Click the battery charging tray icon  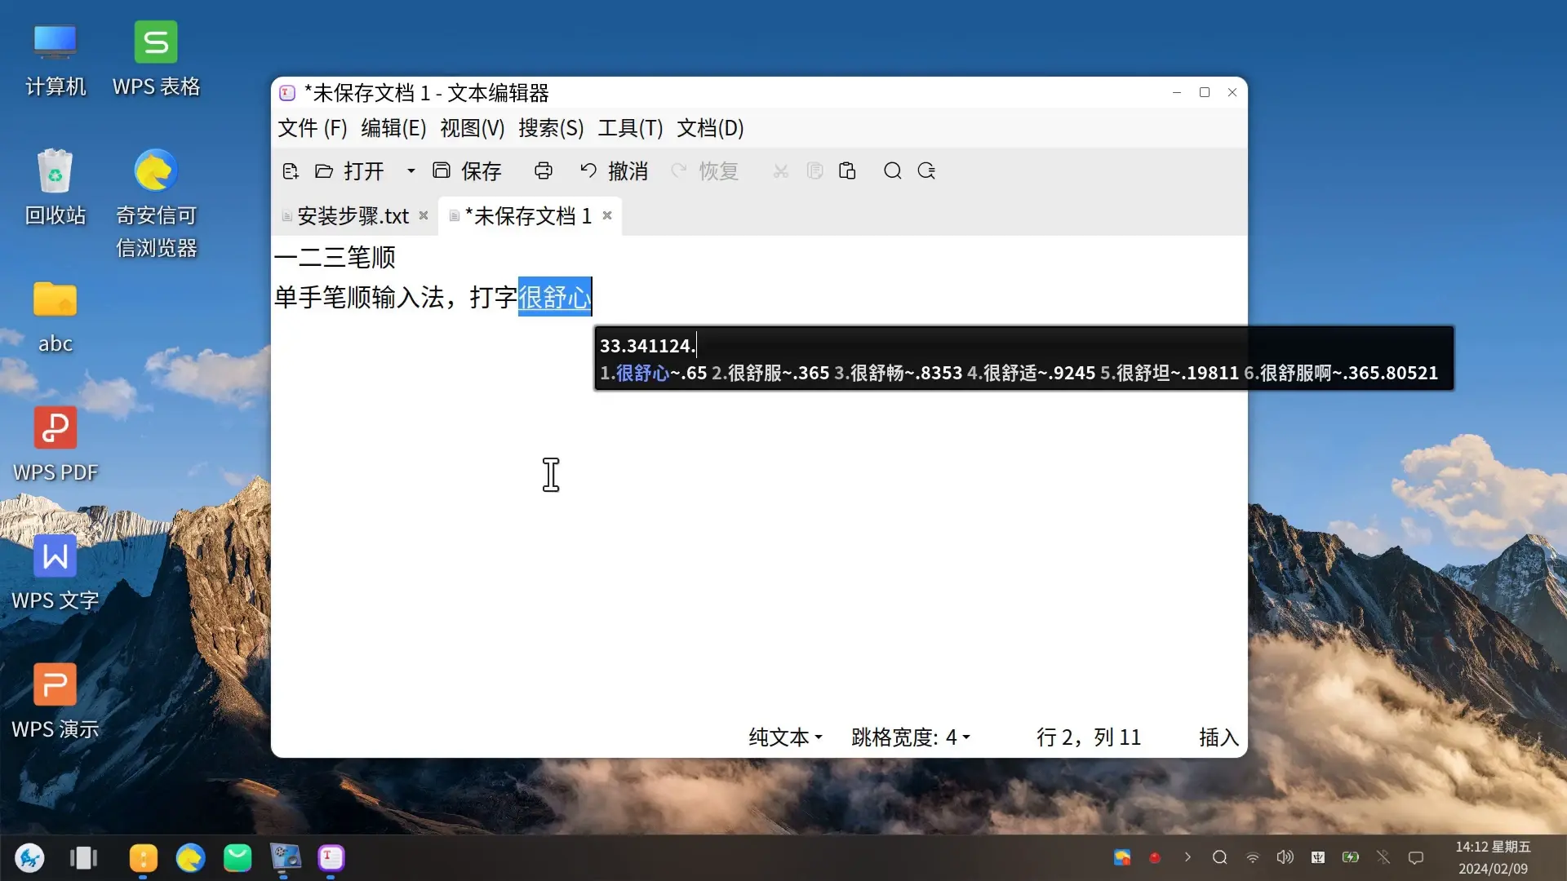point(1351,857)
